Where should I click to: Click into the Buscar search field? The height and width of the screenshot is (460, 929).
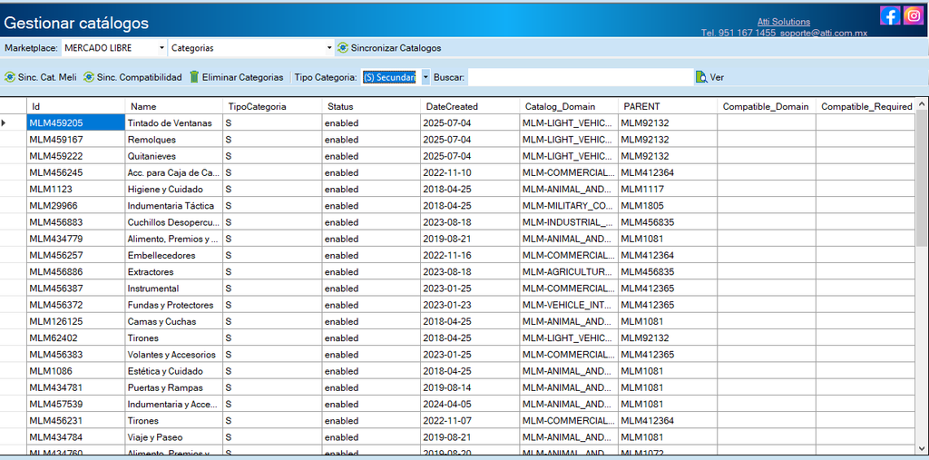point(580,77)
